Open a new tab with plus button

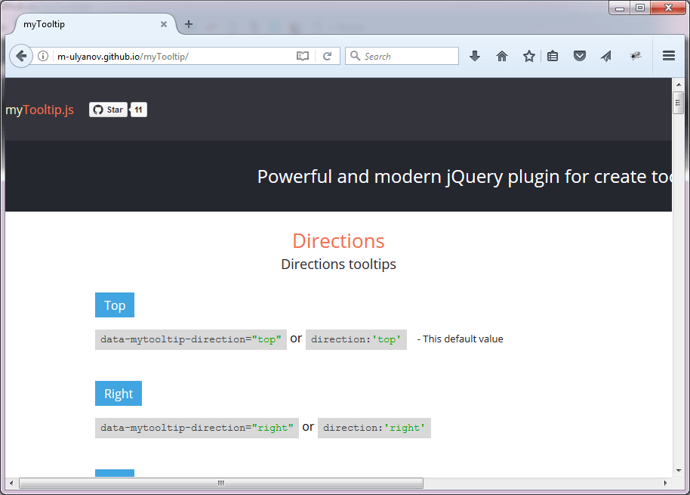pos(189,24)
